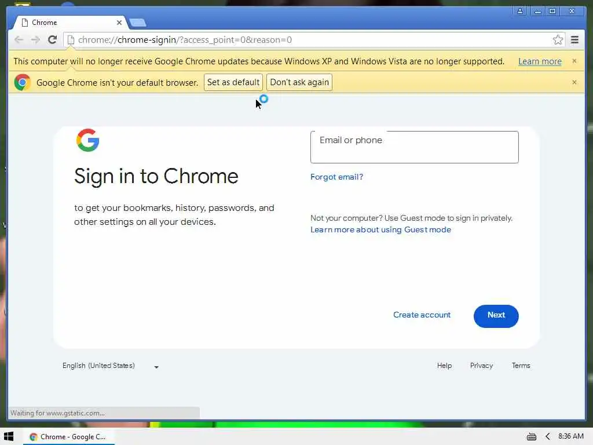Open the profile avatar button in the title bar
Image resolution: width=593 pixels, height=445 pixels.
[520, 11]
